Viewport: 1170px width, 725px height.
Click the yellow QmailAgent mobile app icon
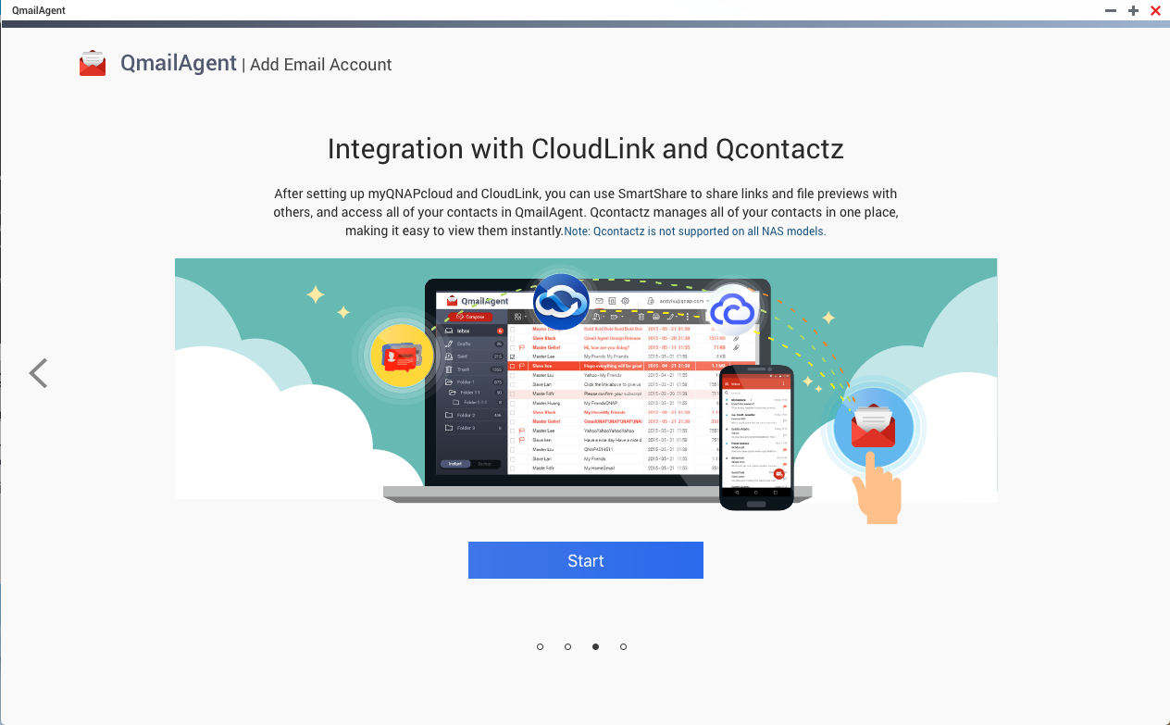(x=402, y=356)
